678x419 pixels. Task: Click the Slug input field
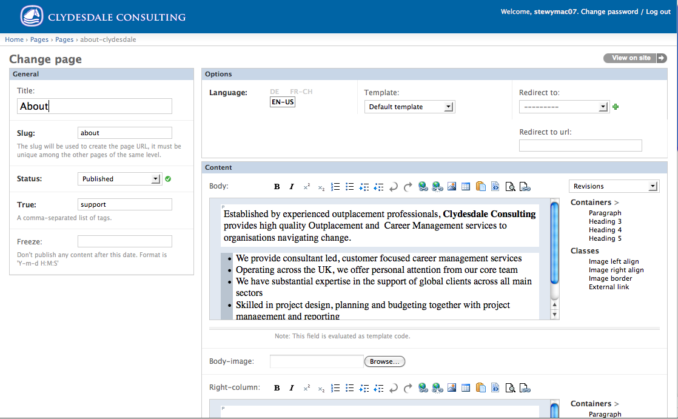[x=124, y=133]
